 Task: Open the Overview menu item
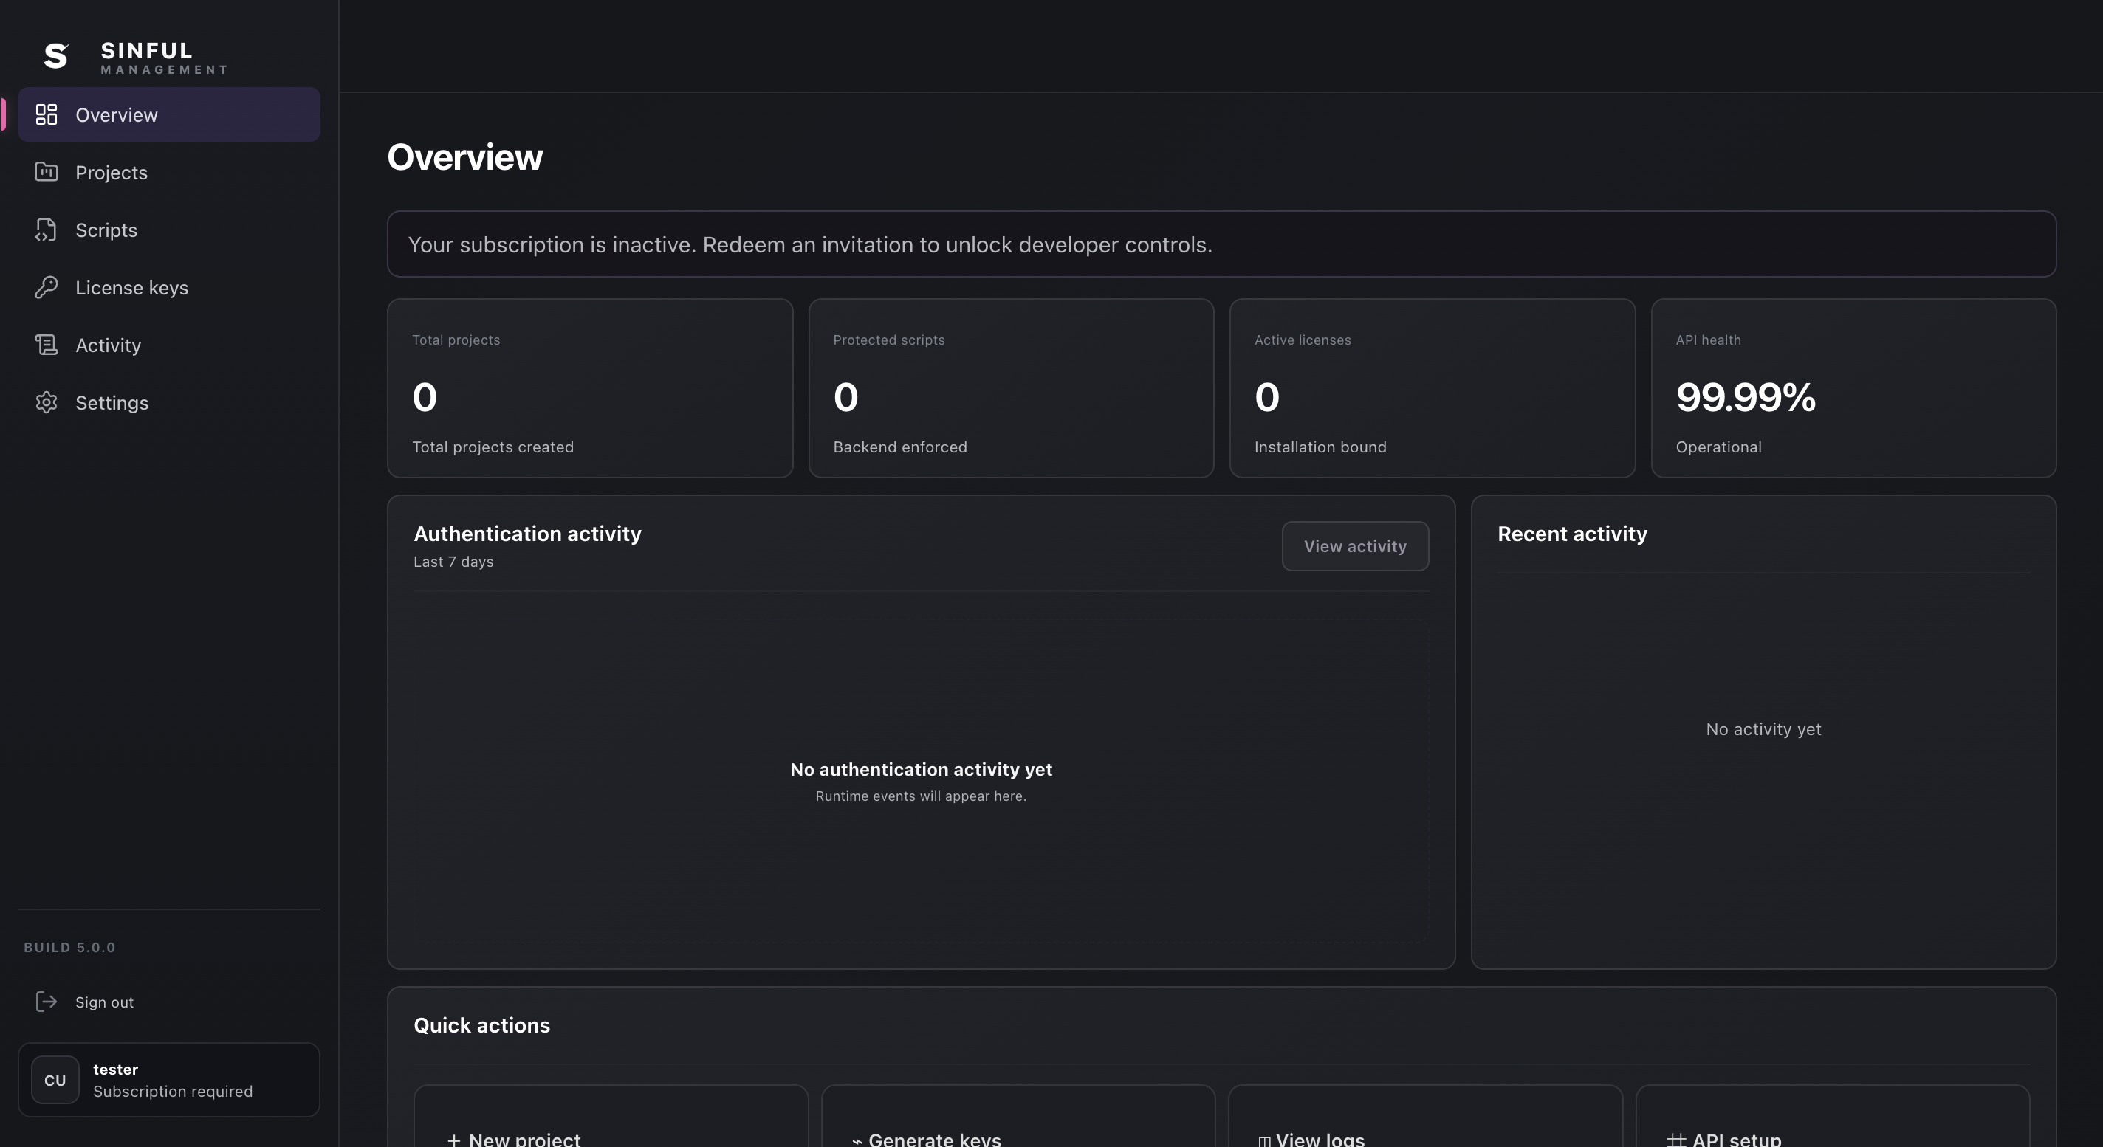[169, 114]
